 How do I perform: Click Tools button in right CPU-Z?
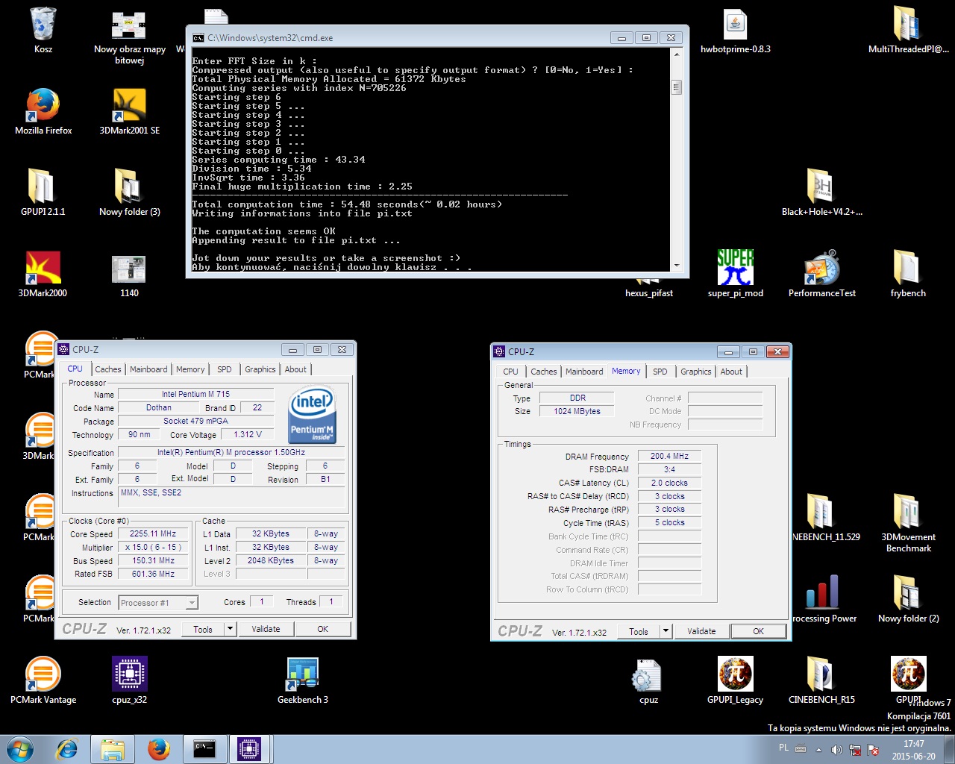tap(639, 631)
